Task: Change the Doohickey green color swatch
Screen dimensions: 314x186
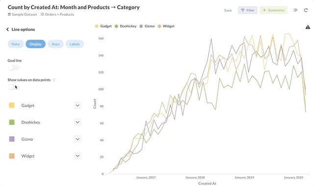Action: pyautogui.click(x=12, y=122)
